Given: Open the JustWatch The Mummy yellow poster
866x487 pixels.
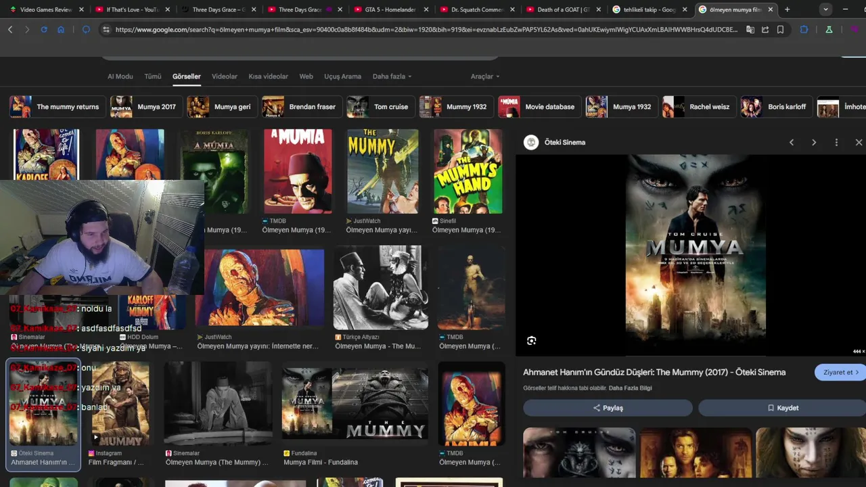Looking at the screenshot, I should point(383,172).
